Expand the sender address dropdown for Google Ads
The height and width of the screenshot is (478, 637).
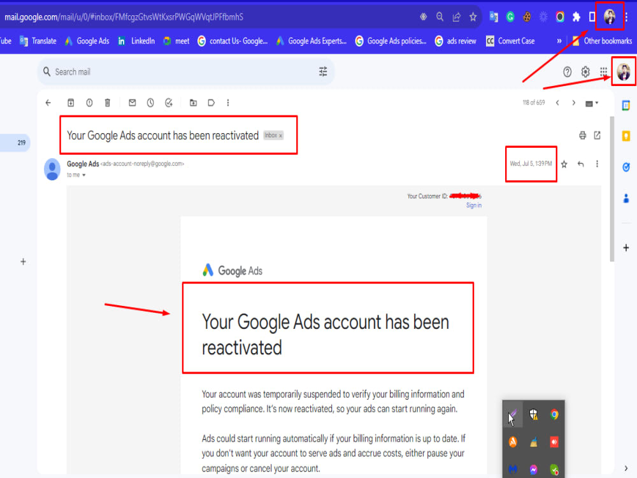tap(142, 164)
